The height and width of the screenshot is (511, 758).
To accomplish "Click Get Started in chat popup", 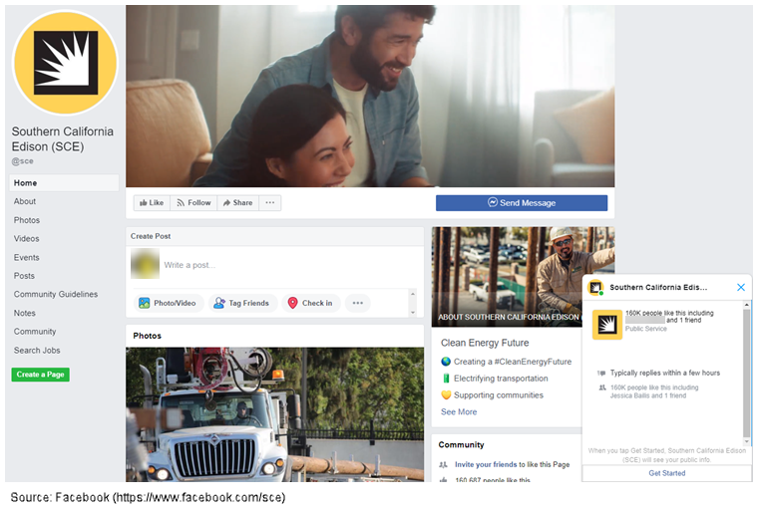I will click(x=666, y=473).
